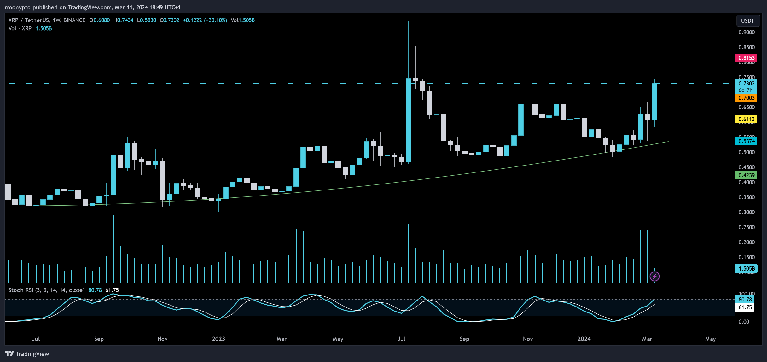Click the red 0.8153 price label

[x=746, y=58]
